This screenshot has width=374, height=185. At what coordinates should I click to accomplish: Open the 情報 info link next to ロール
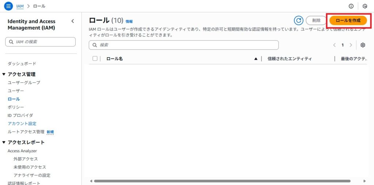tap(129, 21)
